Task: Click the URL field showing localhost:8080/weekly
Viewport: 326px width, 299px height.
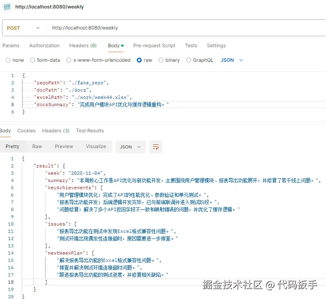Action: coord(85,28)
